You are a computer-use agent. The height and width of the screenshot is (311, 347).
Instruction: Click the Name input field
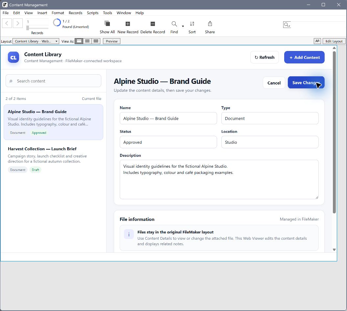[168, 118]
